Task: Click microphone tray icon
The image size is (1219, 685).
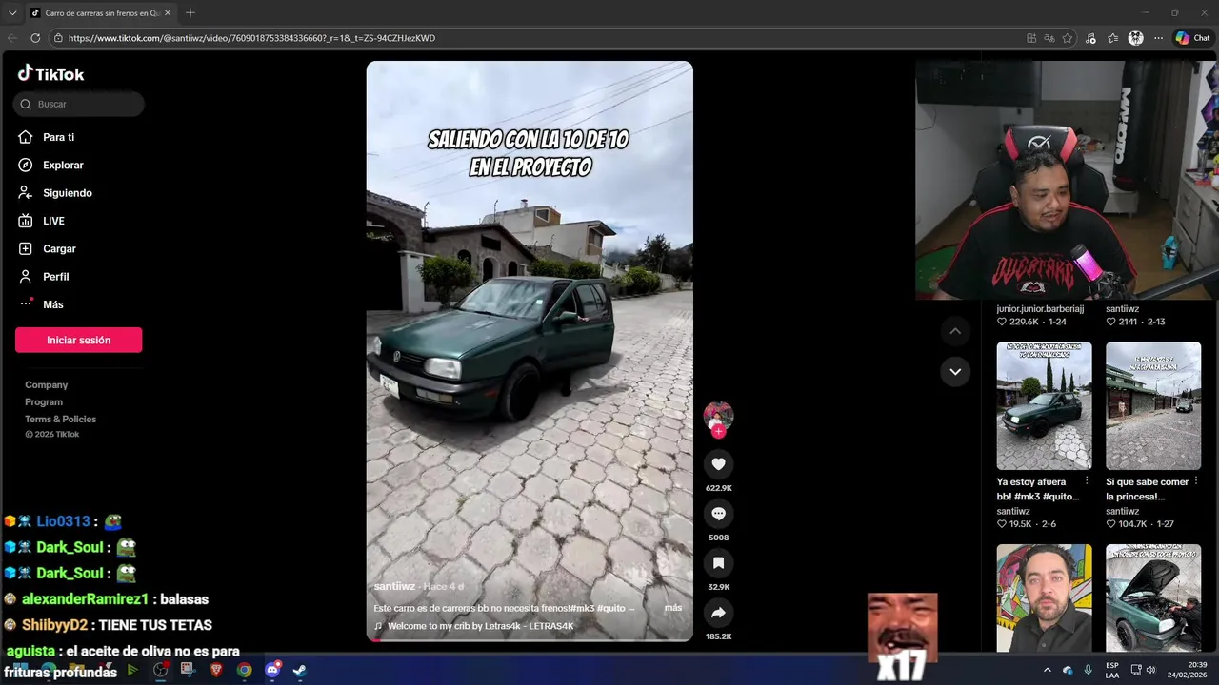Action: coord(1088,670)
